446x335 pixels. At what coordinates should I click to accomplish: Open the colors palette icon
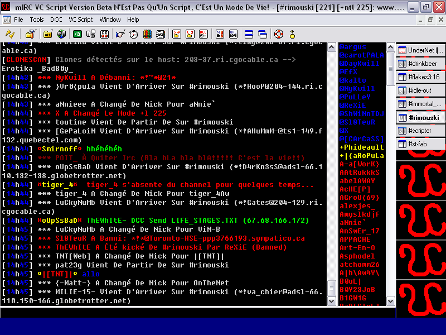(x=147, y=34)
